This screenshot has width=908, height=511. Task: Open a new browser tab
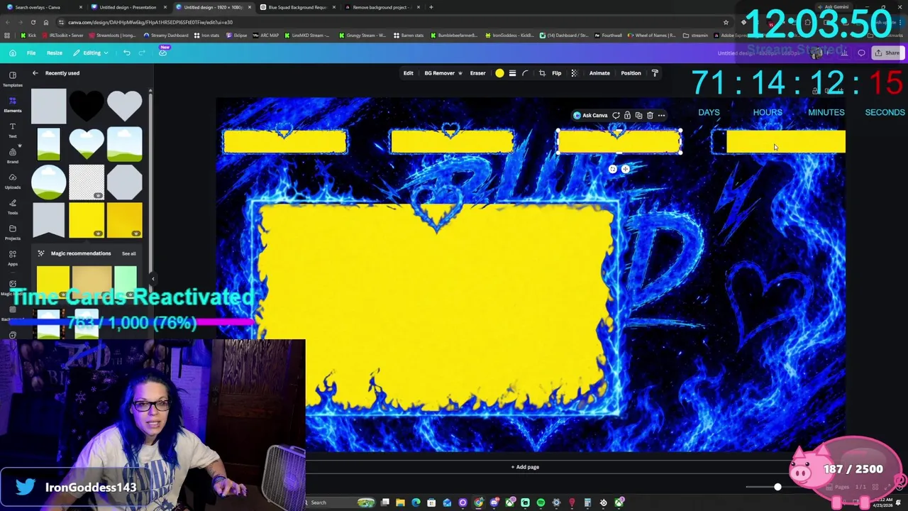click(431, 7)
